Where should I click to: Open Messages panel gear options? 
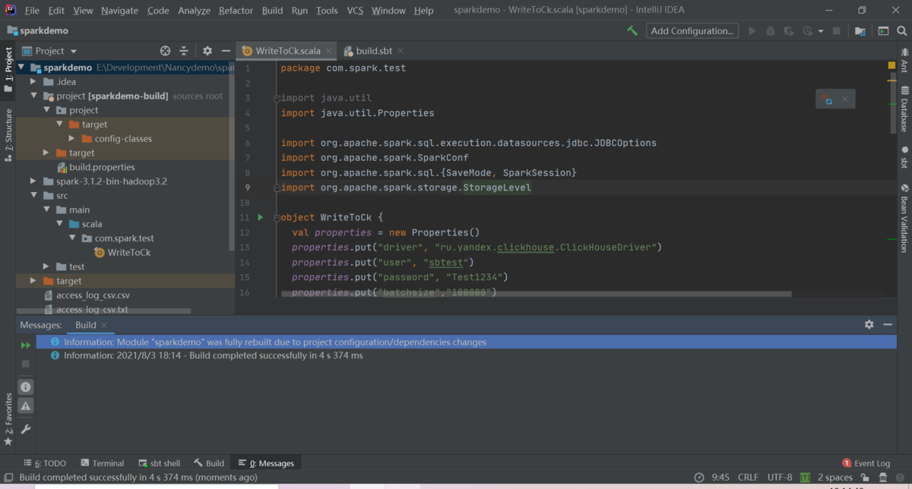(869, 324)
